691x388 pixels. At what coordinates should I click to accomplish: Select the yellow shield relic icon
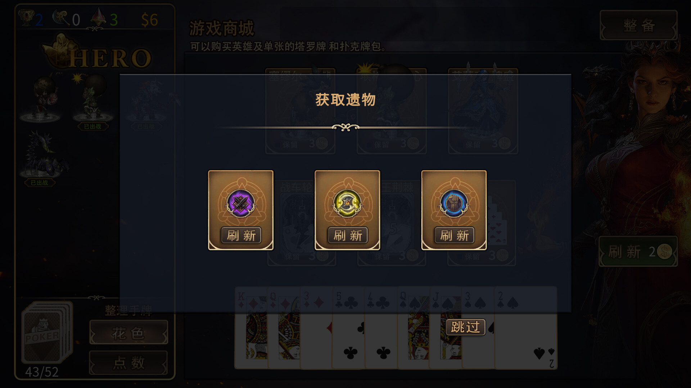[x=347, y=204]
